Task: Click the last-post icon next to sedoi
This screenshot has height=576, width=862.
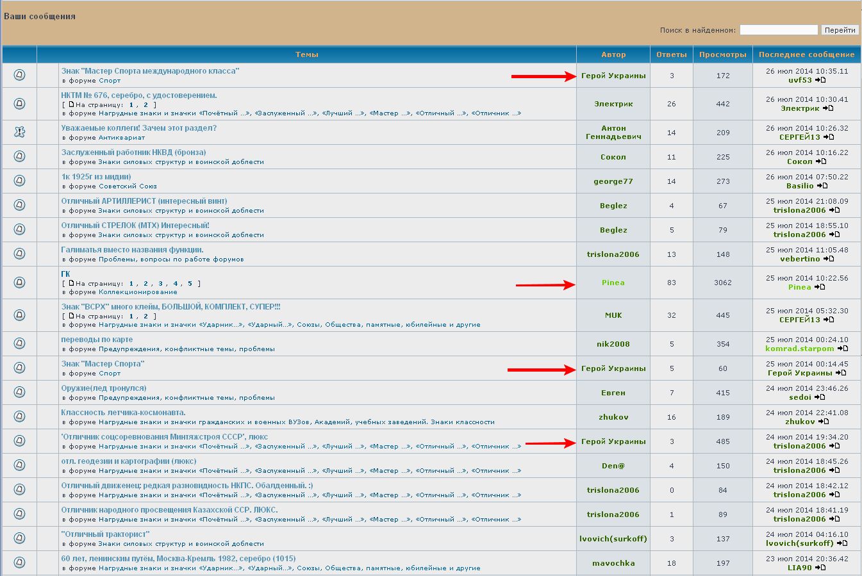Action: pyautogui.click(x=820, y=397)
